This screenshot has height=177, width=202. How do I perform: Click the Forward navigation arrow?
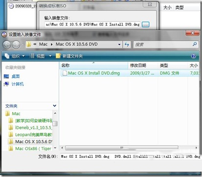coord(16,45)
